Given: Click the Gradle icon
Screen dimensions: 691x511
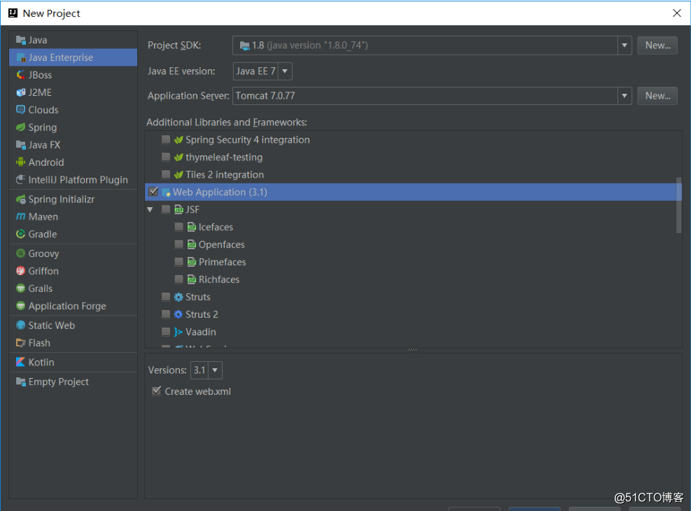Looking at the screenshot, I should (21, 234).
